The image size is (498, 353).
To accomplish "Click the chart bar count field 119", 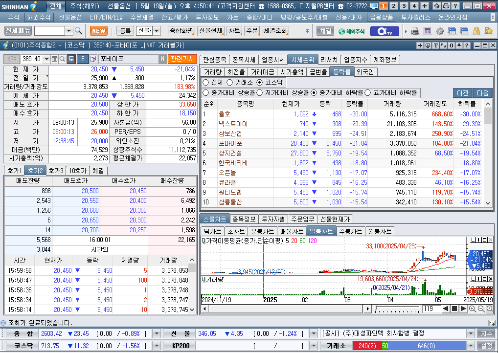I will 431,309.
